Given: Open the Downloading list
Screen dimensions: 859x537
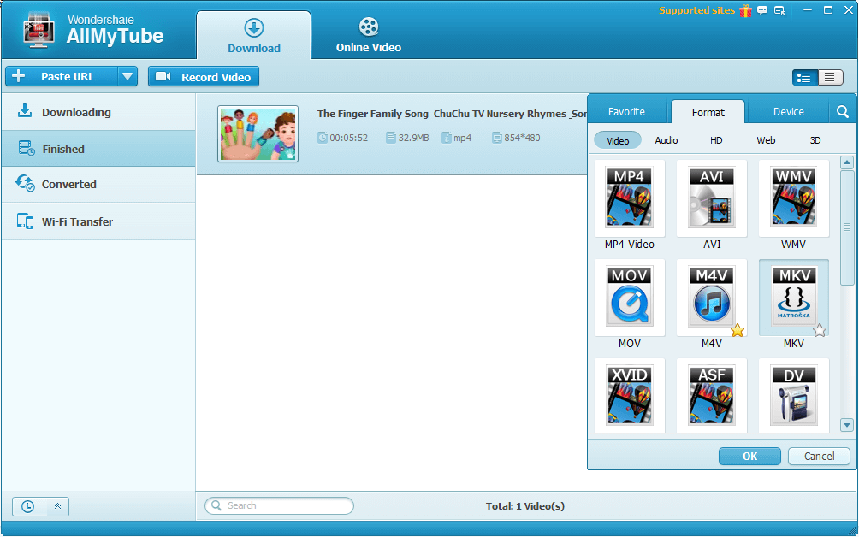Looking at the screenshot, I should [98, 112].
